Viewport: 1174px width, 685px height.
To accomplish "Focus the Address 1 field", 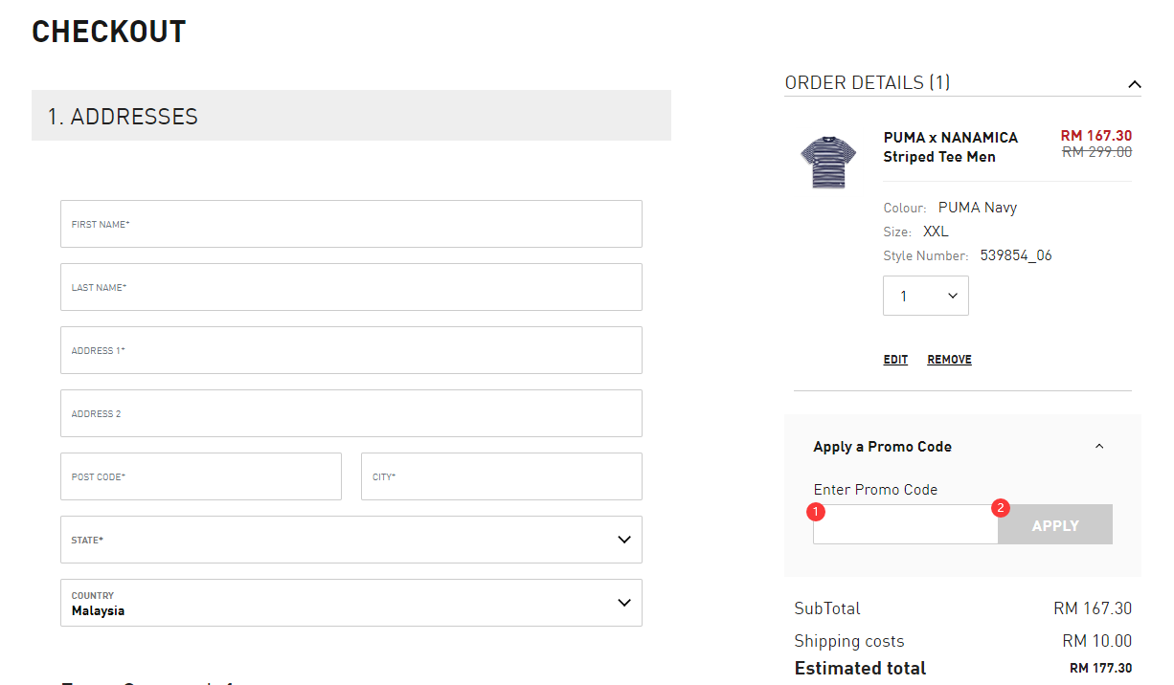I will (351, 350).
